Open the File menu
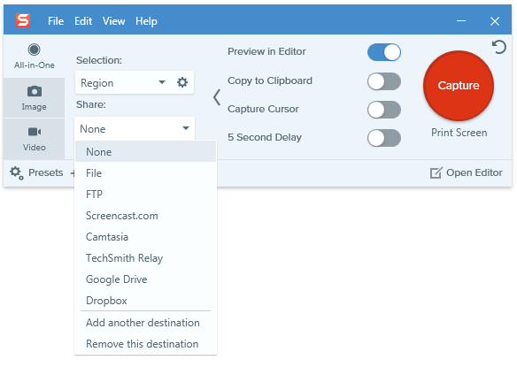 [56, 21]
